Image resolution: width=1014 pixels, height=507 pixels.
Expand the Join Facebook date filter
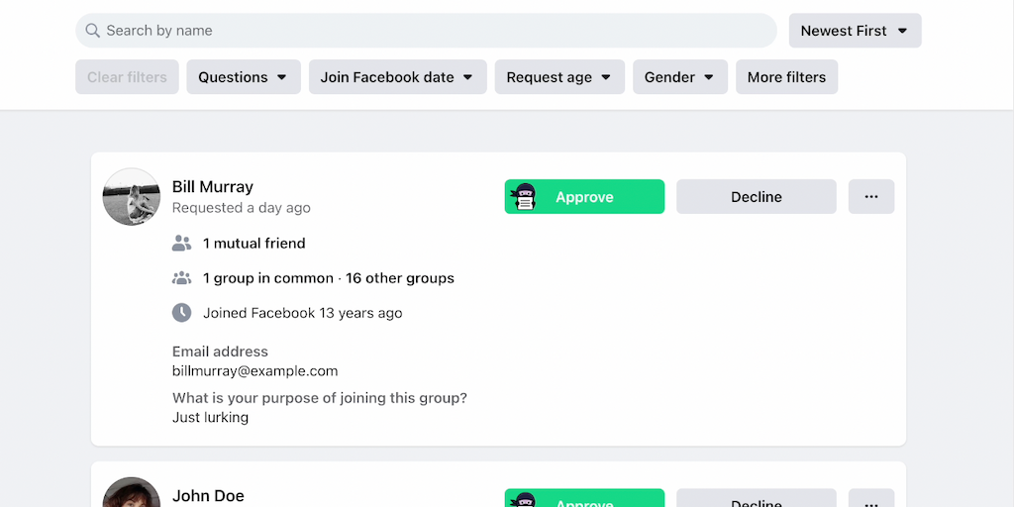tap(397, 77)
